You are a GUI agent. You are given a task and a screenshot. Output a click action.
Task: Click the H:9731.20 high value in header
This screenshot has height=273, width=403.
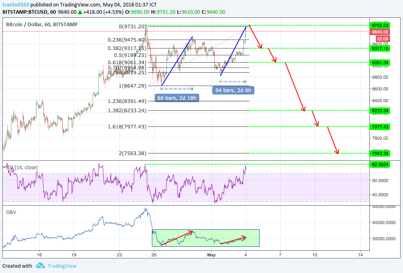pos(163,12)
